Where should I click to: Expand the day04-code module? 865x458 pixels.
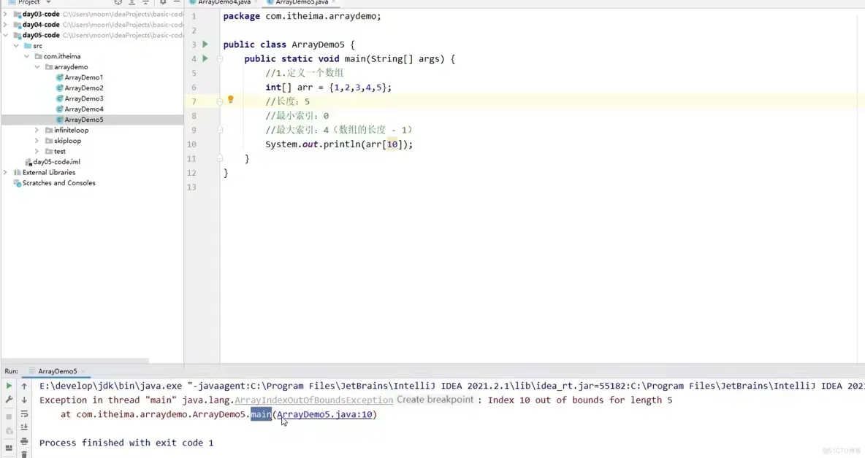(6, 25)
